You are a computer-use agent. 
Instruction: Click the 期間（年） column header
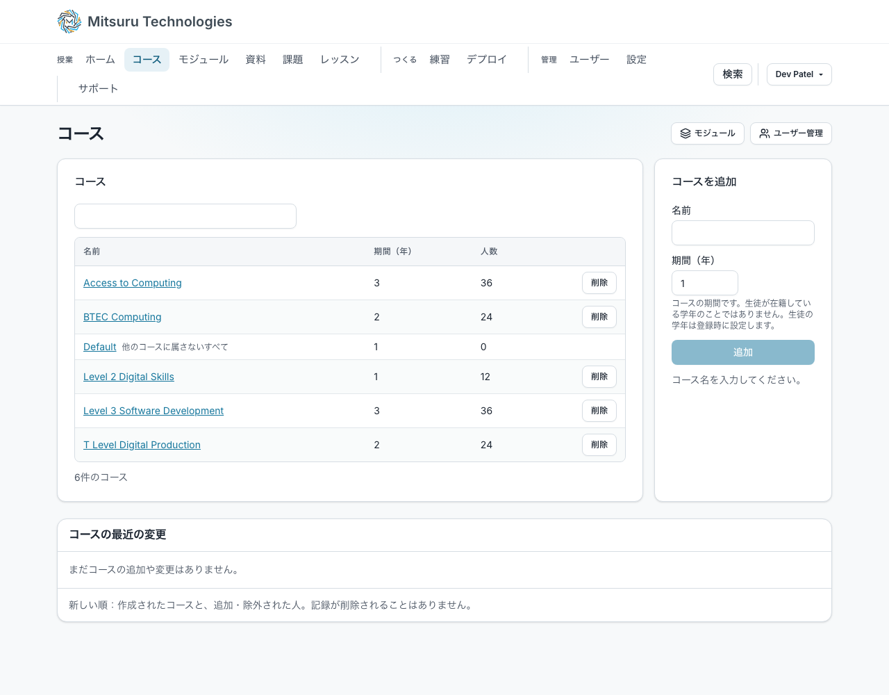point(393,252)
